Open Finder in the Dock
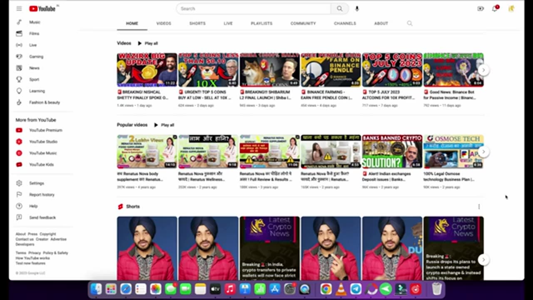 click(96, 289)
